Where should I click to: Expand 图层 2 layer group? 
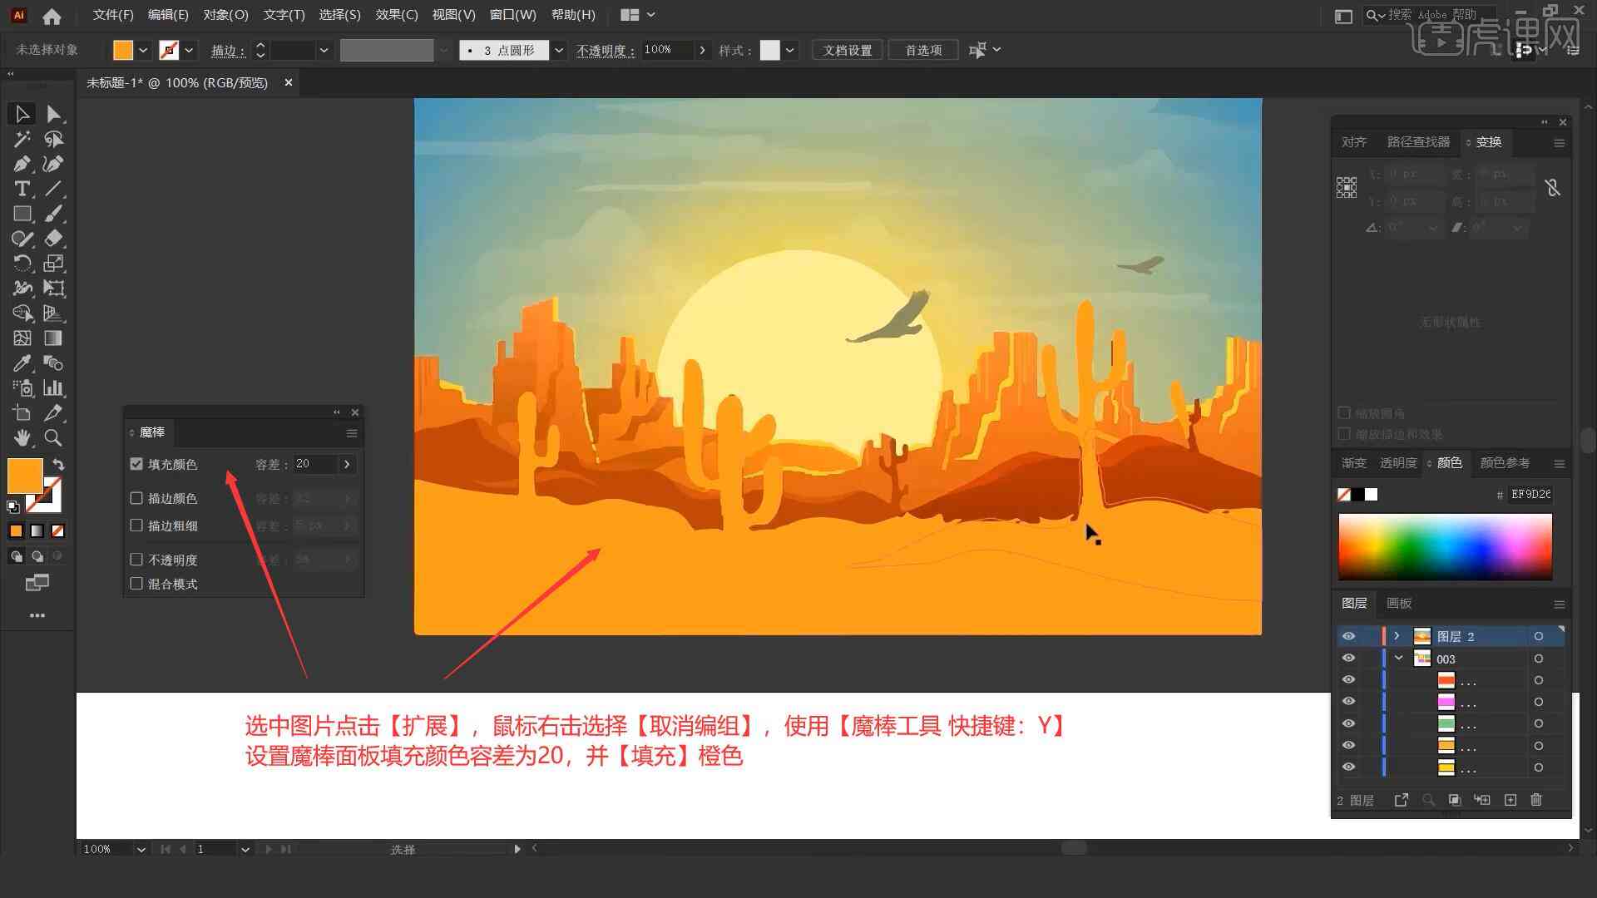[1395, 636]
